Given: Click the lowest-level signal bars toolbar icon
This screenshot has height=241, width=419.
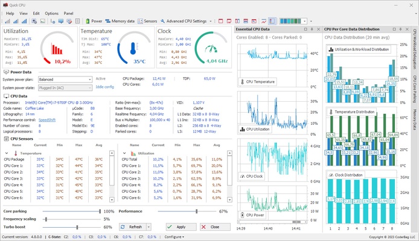Looking at the screenshot, I should pyautogui.click(x=7, y=21).
